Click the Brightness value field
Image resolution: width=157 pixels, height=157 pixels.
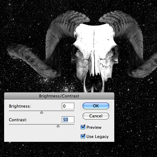(x=68, y=106)
